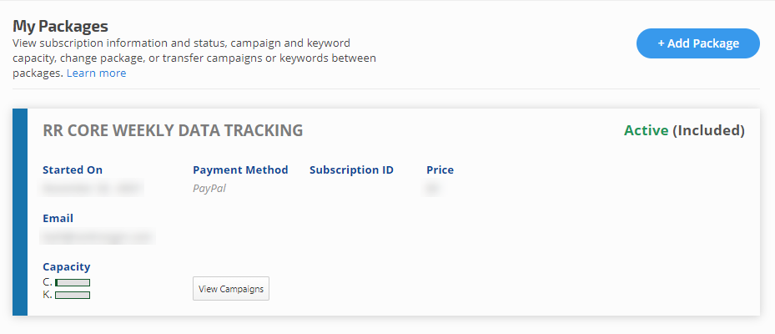This screenshot has width=775, height=334.
Task: Click the Price label
Action: pyautogui.click(x=440, y=170)
